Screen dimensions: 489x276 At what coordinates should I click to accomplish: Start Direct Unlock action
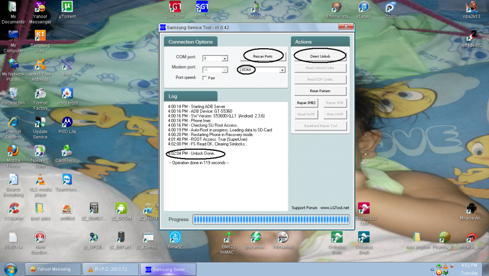pos(320,56)
